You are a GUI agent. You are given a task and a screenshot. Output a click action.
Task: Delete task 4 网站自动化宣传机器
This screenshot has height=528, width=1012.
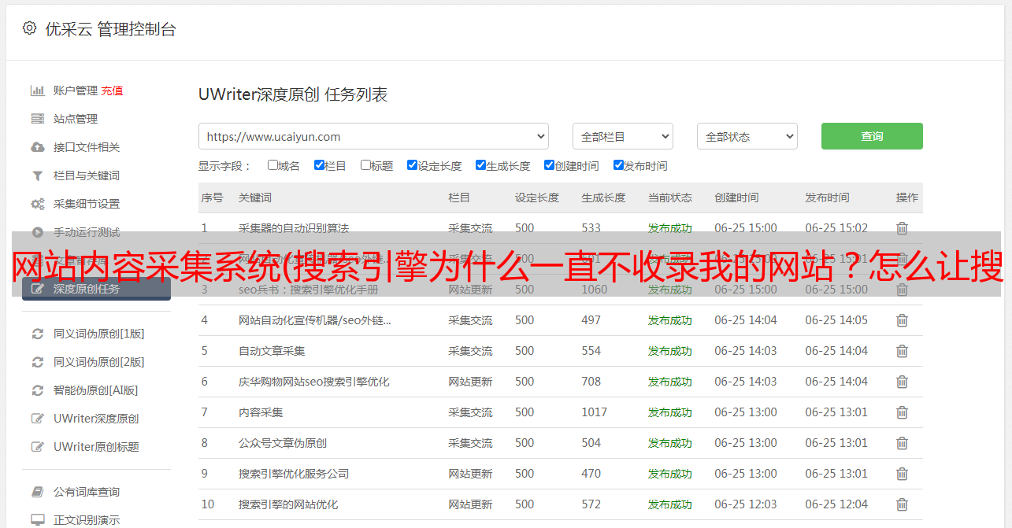point(903,320)
